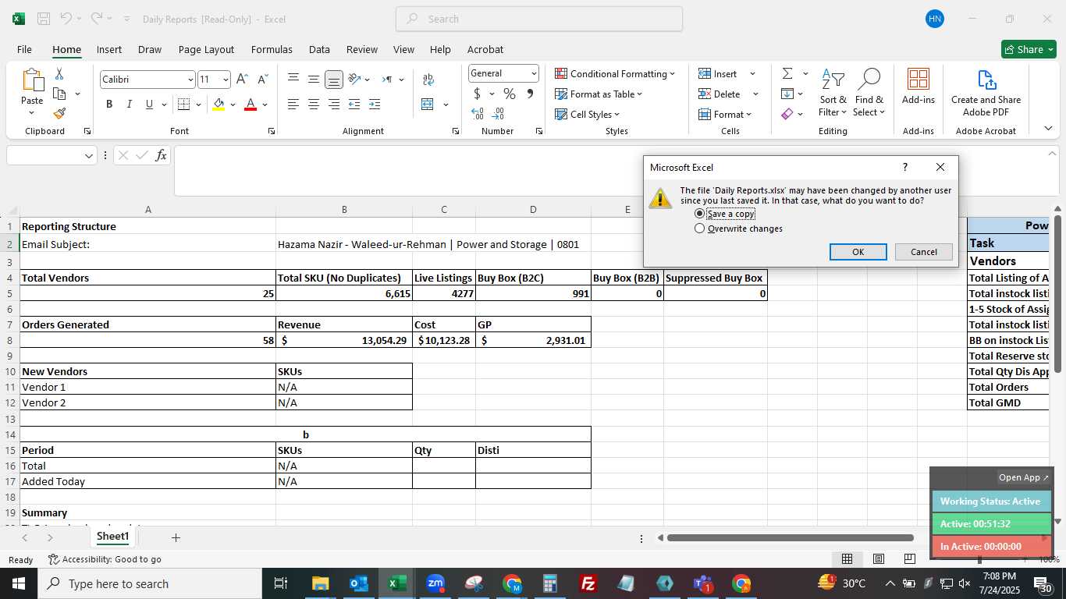Expand Cell Styles menu
This screenshot has height=599, width=1066.
[x=588, y=114]
